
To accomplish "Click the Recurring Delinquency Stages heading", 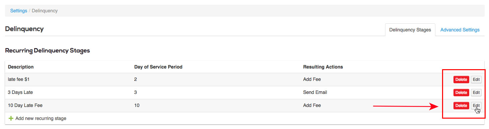I will click(x=48, y=51).
